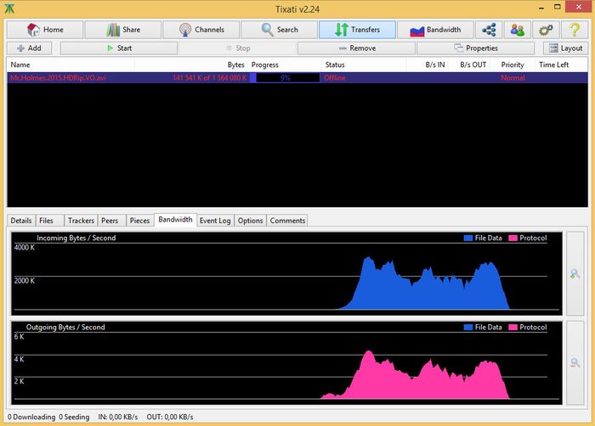Switch to the Event Log tab

tap(215, 221)
